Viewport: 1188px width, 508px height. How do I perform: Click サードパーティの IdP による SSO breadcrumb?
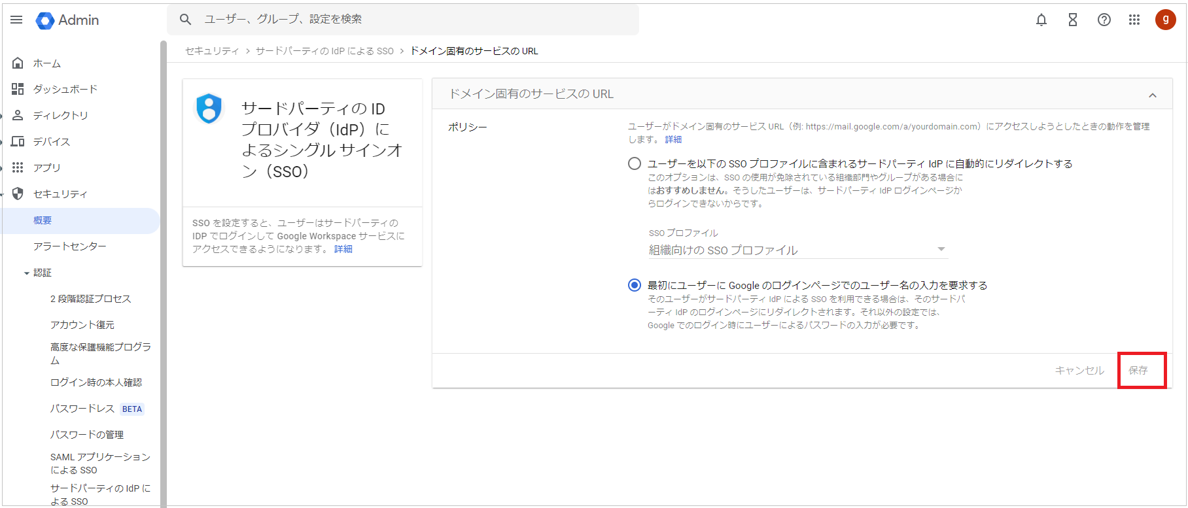[x=324, y=51]
